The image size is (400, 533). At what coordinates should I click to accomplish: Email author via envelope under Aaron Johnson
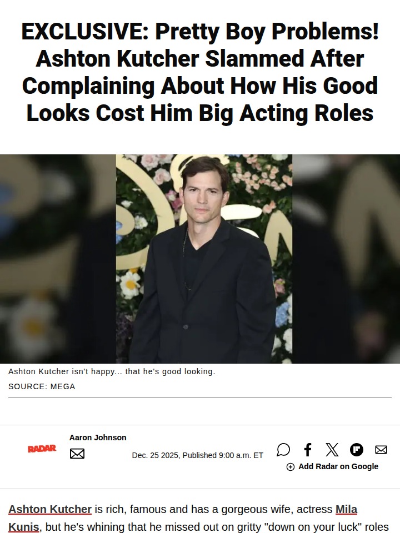tap(77, 454)
